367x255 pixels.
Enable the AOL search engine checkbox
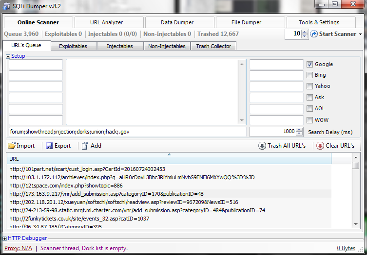[309, 108]
